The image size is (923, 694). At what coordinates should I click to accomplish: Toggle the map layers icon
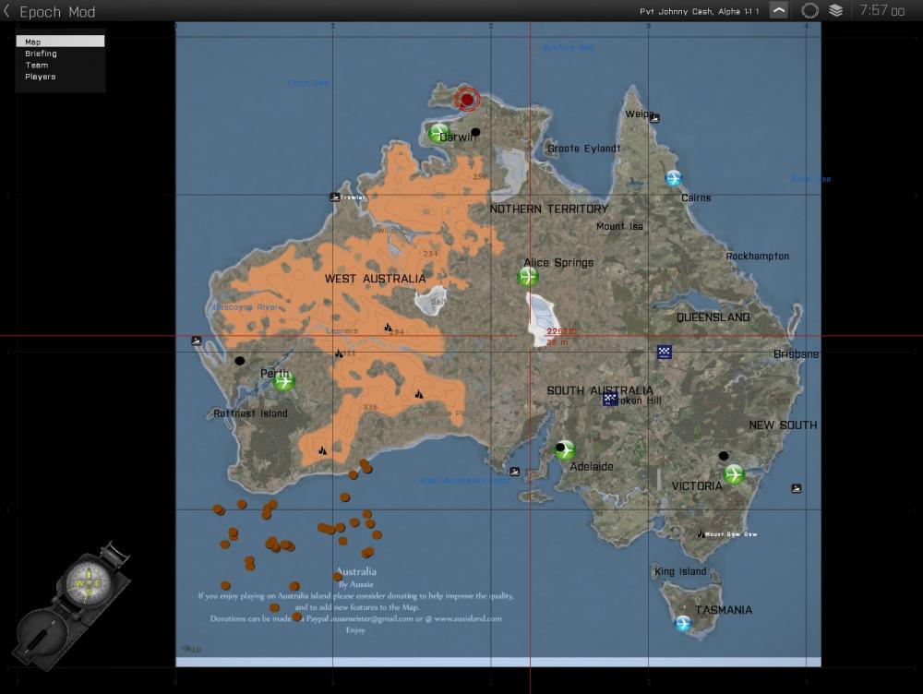pos(836,11)
